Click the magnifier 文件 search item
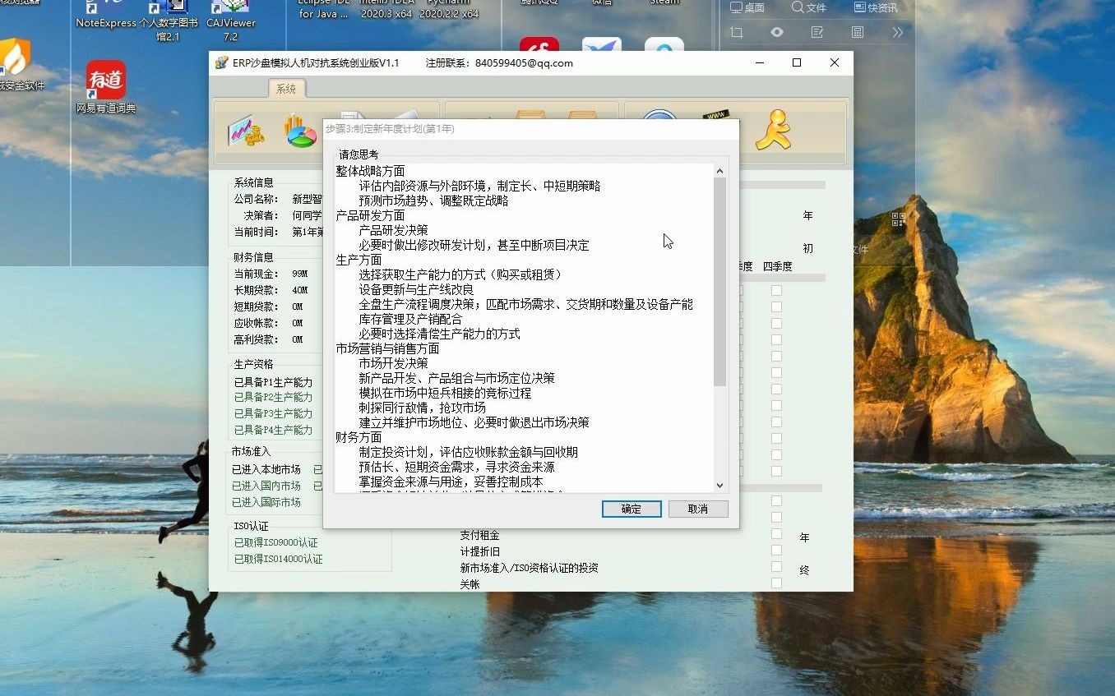This screenshot has width=1115, height=696. [x=809, y=7]
